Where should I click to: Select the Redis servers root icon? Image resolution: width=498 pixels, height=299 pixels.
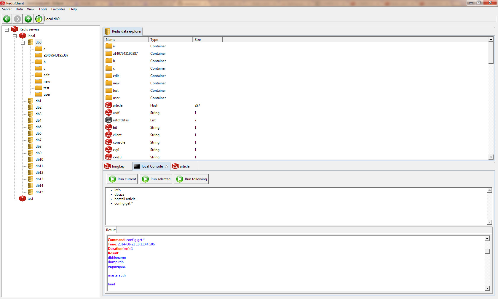(x=15, y=29)
